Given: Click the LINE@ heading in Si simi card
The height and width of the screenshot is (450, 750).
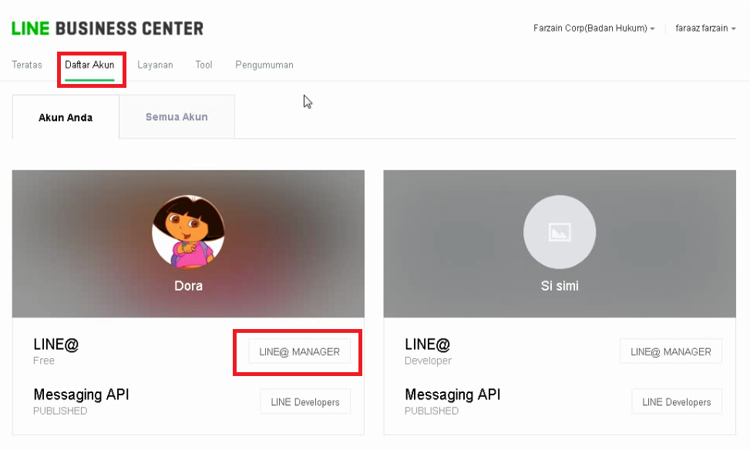Looking at the screenshot, I should pos(427,344).
